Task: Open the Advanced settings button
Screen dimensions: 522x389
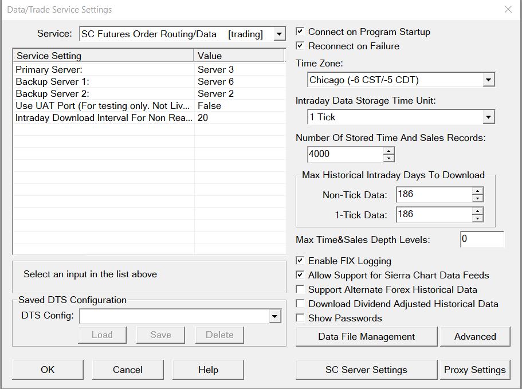Action: (x=475, y=336)
